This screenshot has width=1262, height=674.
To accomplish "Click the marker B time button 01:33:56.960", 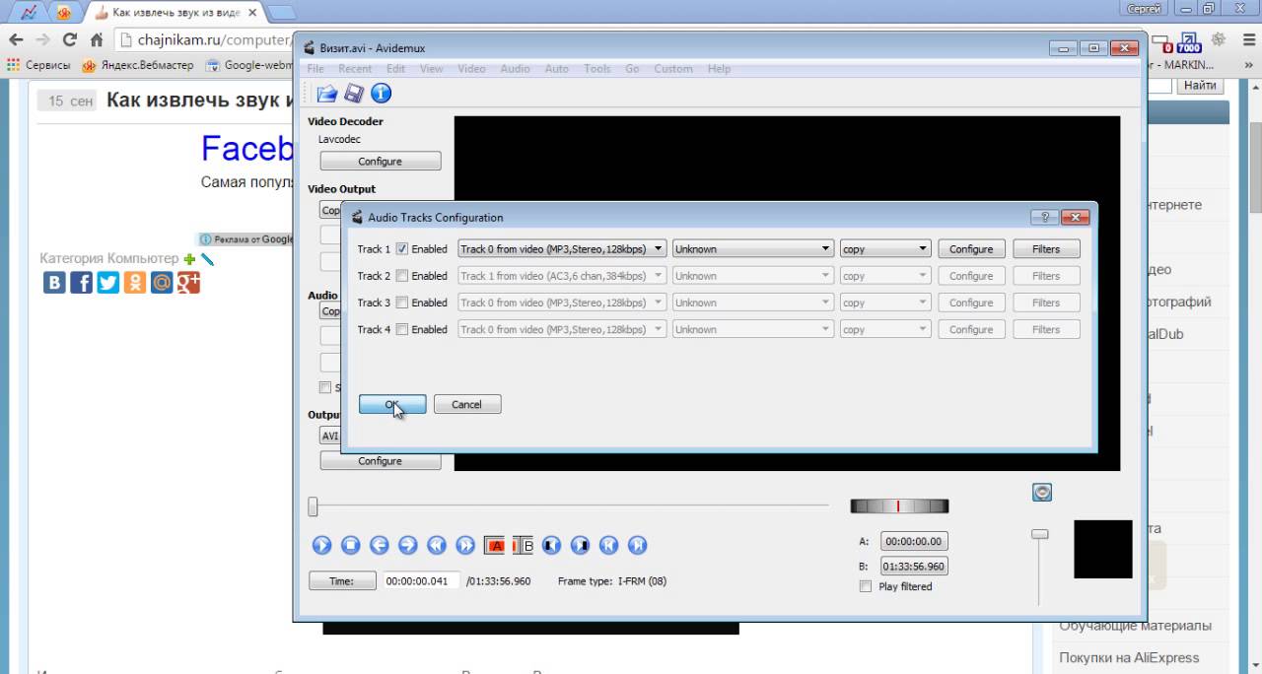I will [x=914, y=567].
